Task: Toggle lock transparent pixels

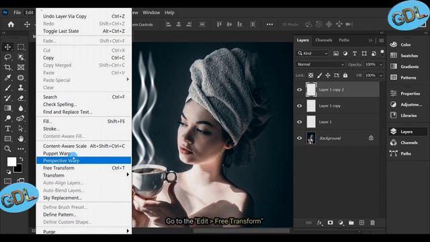Action: (x=310, y=75)
